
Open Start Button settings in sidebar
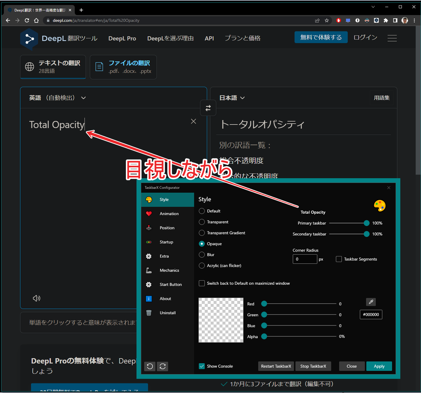(x=168, y=284)
